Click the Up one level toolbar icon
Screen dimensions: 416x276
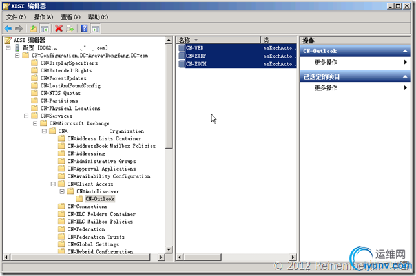(34, 28)
